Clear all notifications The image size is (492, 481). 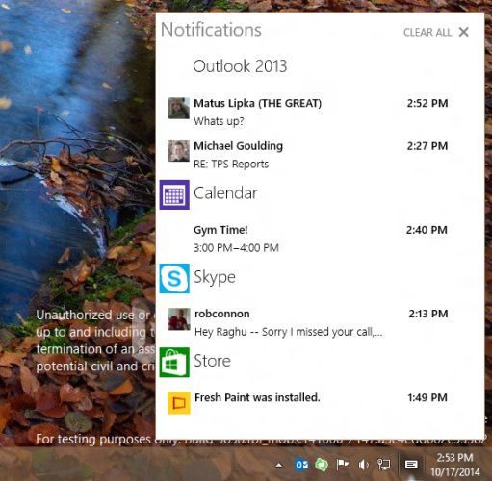point(427,33)
